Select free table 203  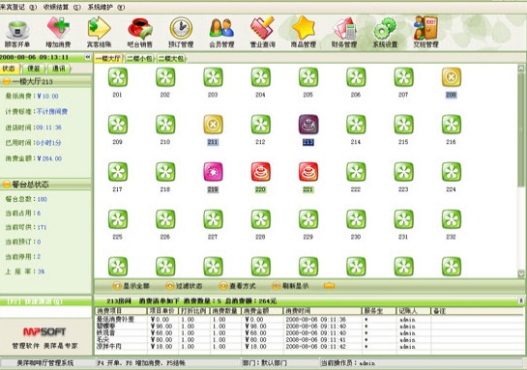(x=213, y=77)
